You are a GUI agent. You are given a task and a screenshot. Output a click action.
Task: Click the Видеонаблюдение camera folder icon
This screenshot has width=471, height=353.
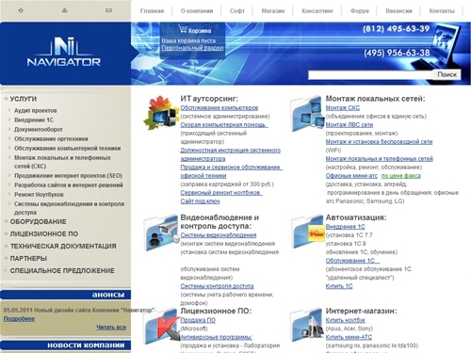point(161,233)
